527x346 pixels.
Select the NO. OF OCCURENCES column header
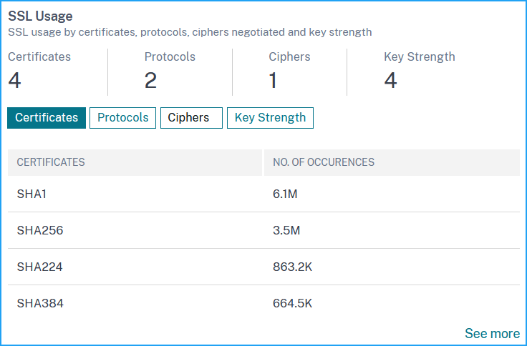(392, 162)
